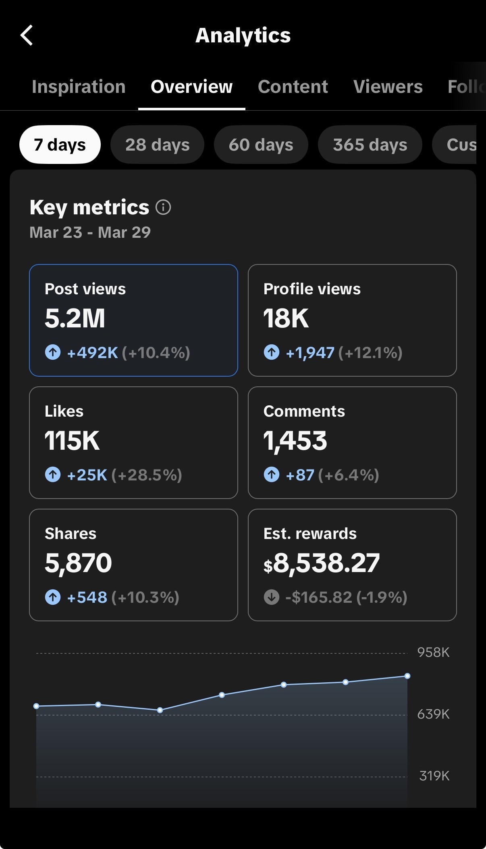Select the 28 days range
Image resolution: width=486 pixels, height=849 pixels.
coord(157,145)
